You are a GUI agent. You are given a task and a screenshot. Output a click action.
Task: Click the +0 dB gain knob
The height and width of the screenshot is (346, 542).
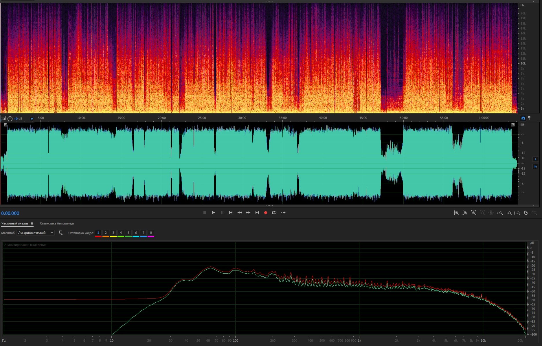10,119
